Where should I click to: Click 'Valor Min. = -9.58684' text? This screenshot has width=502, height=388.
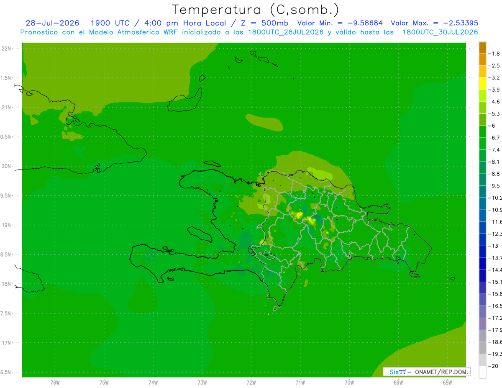coord(340,23)
